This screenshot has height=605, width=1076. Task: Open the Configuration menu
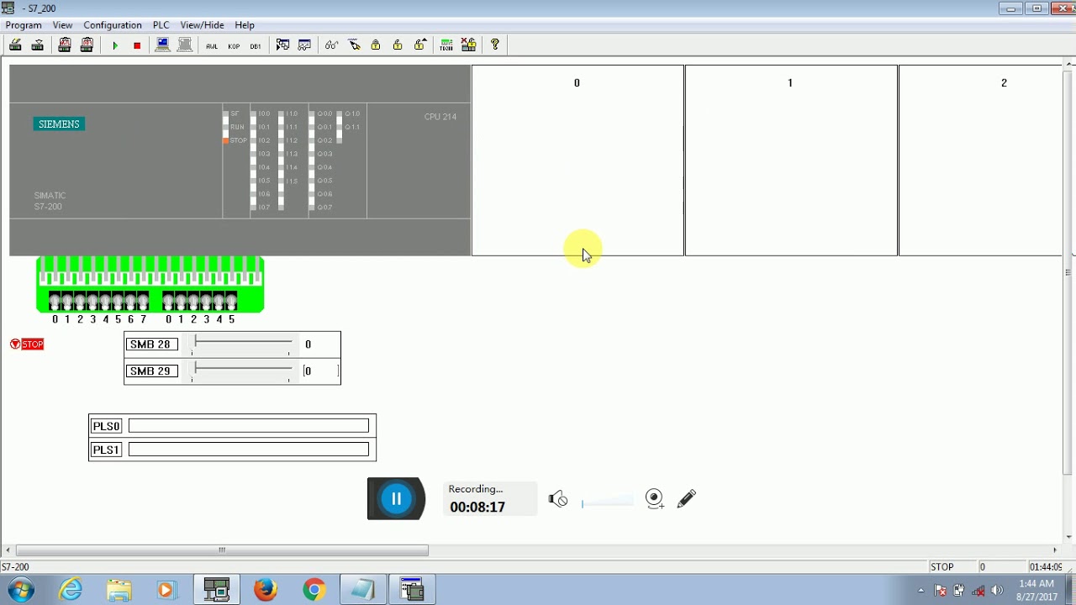click(113, 25)
